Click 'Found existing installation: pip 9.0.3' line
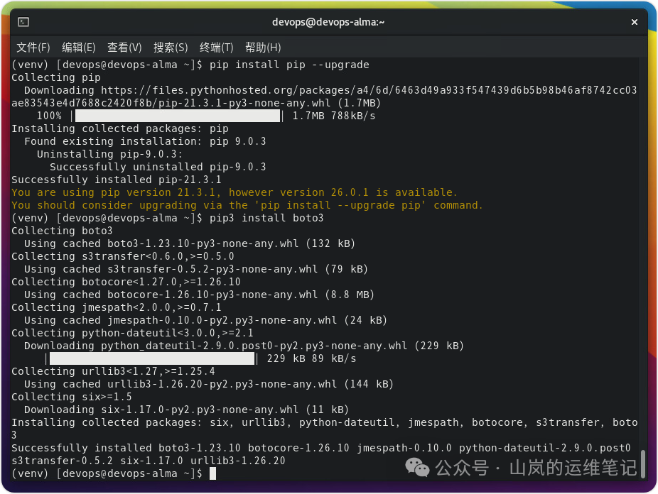Image resolution: width=658 pixels, height=494 pixels. (145, 141)
